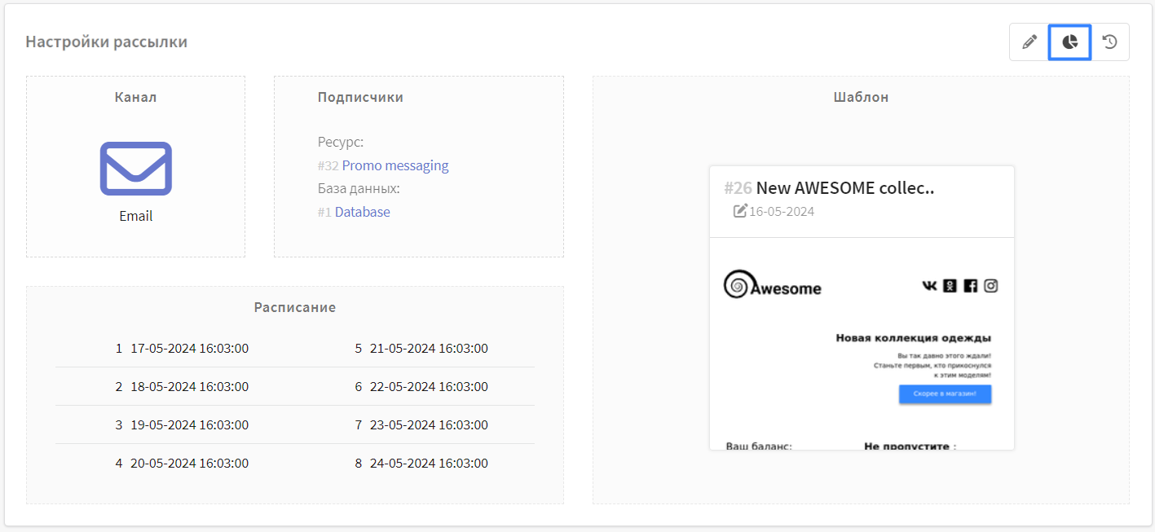
Task: Select schedule entry 24-05-2024 16:03:00
Action: [429, 464]
